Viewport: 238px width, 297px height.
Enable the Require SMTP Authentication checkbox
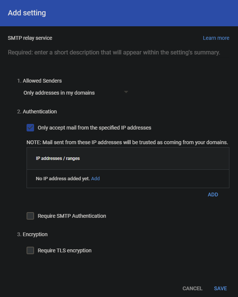(30, 216)
